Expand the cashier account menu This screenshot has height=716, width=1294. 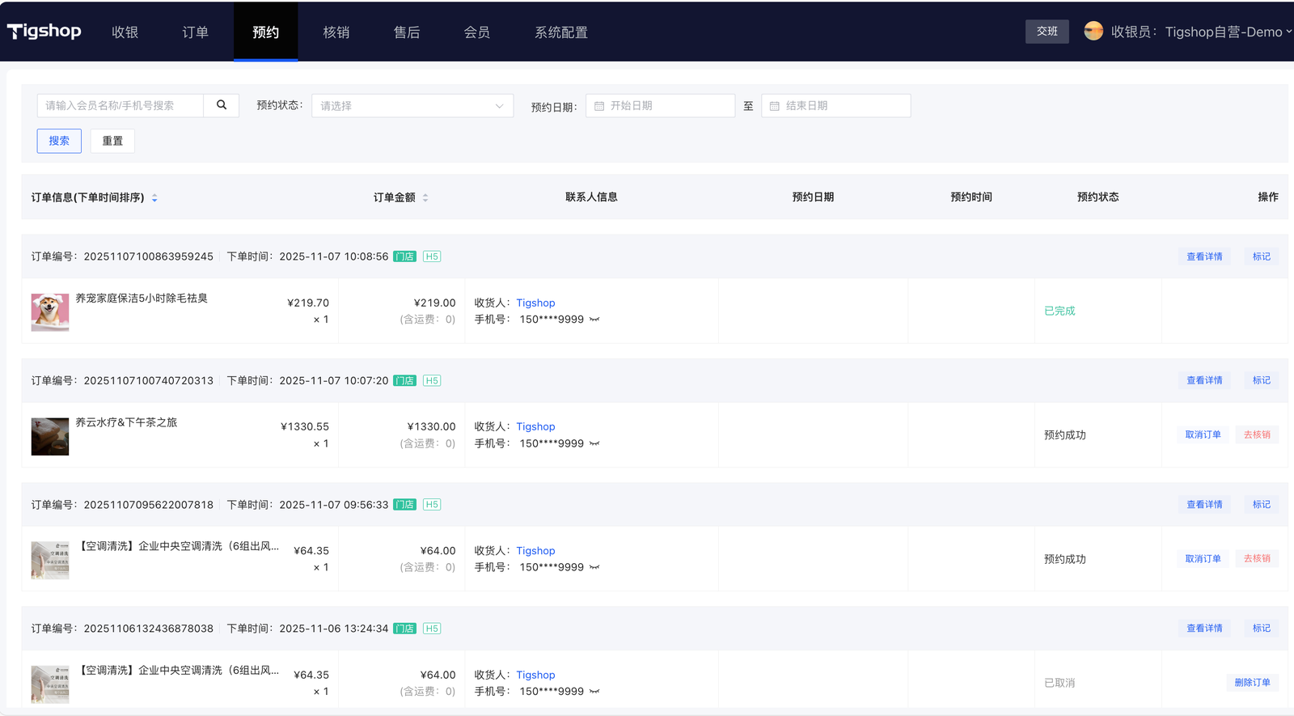tap(1288, 32)
